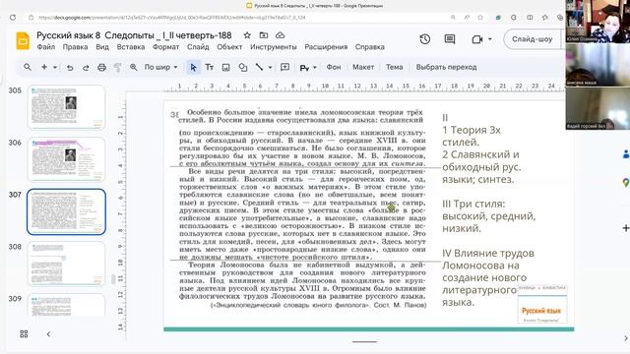Expand the meeting camera dropdown arrow
Viewport: 630px width, 354px height.
click(x=490, y=39)
